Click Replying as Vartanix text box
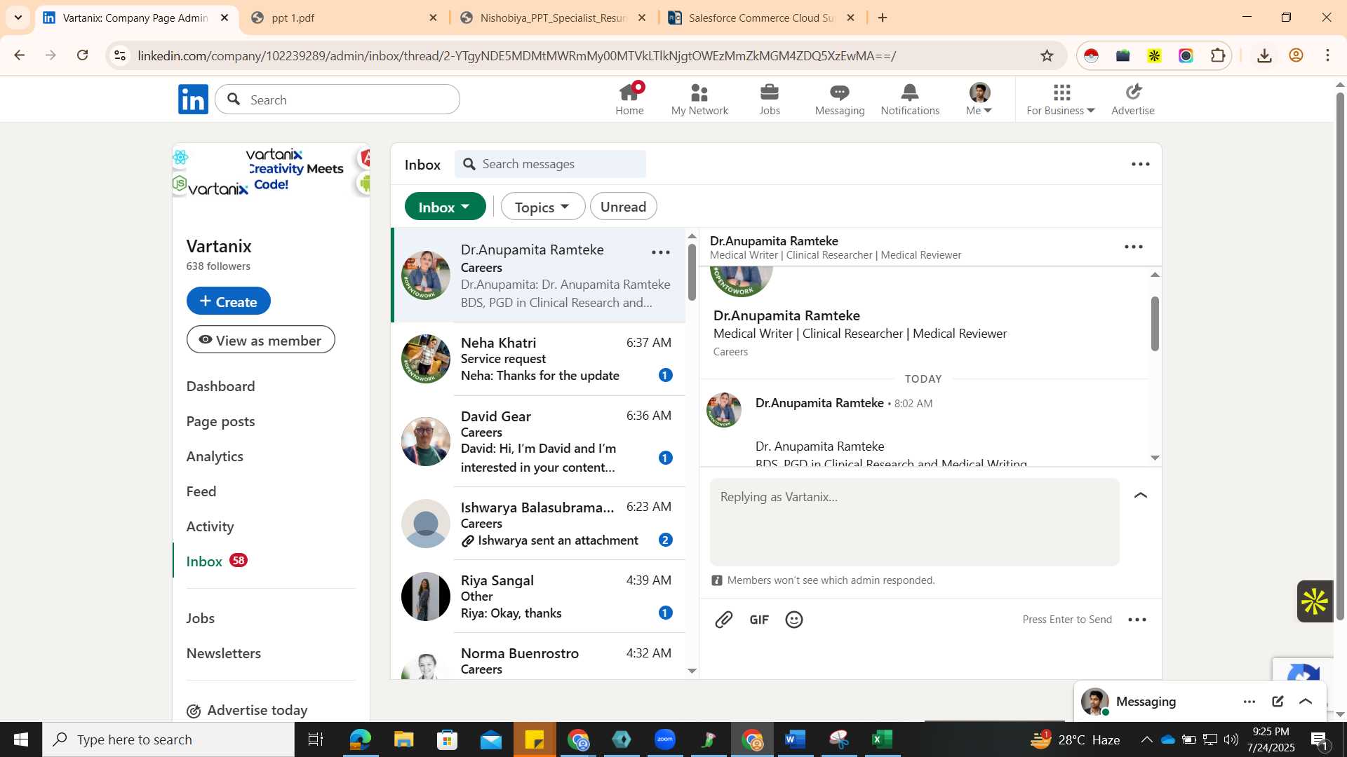Image resolution: width=1347 pixels, height=757 pixels. point(914,522)
